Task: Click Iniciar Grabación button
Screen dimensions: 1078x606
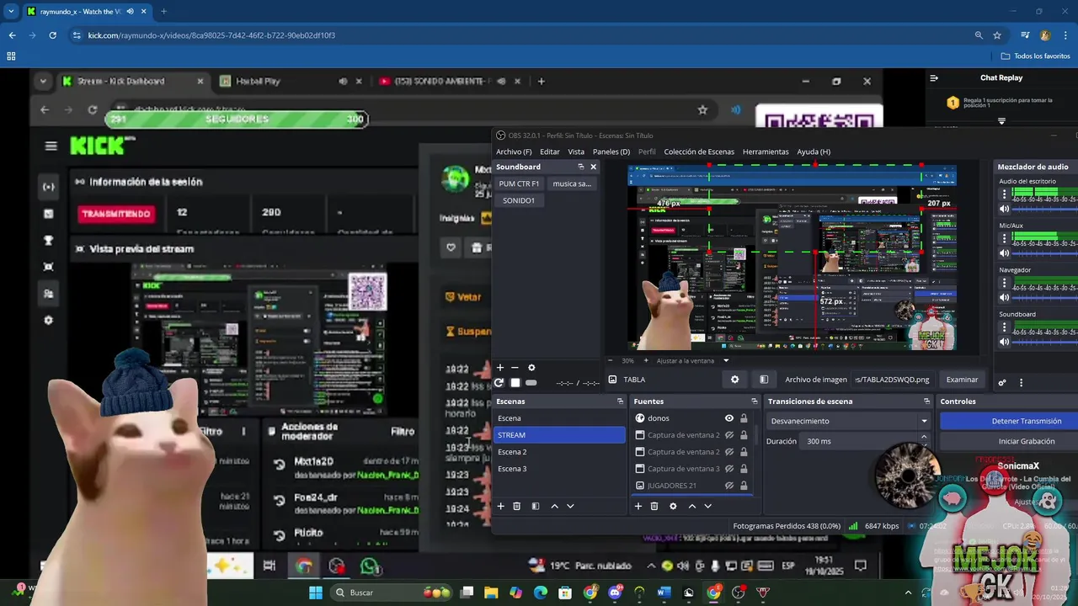Action: pyautogui.click(x=1025, y=441)
